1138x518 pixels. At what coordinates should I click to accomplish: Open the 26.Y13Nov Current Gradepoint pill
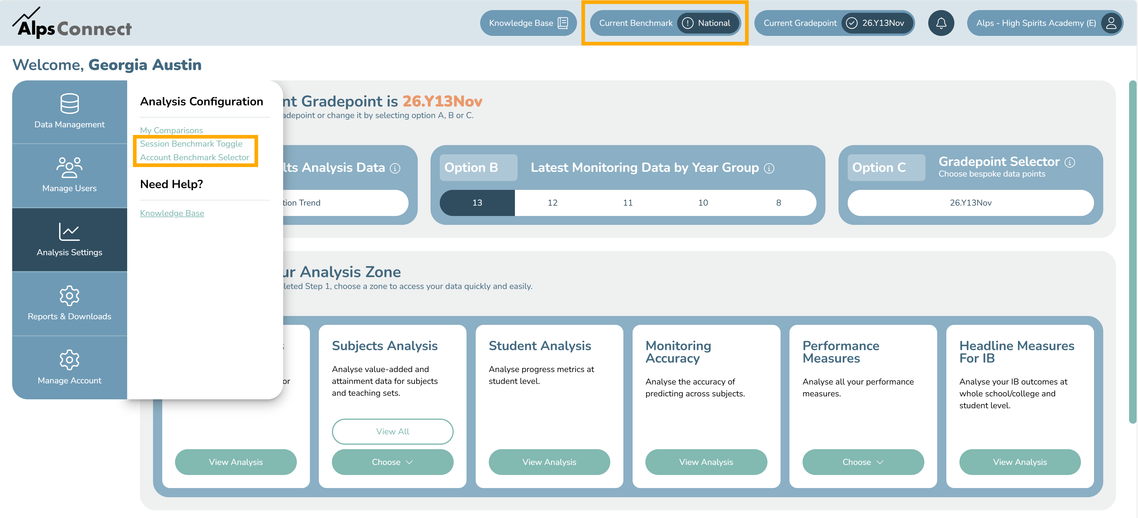(877, 23)
